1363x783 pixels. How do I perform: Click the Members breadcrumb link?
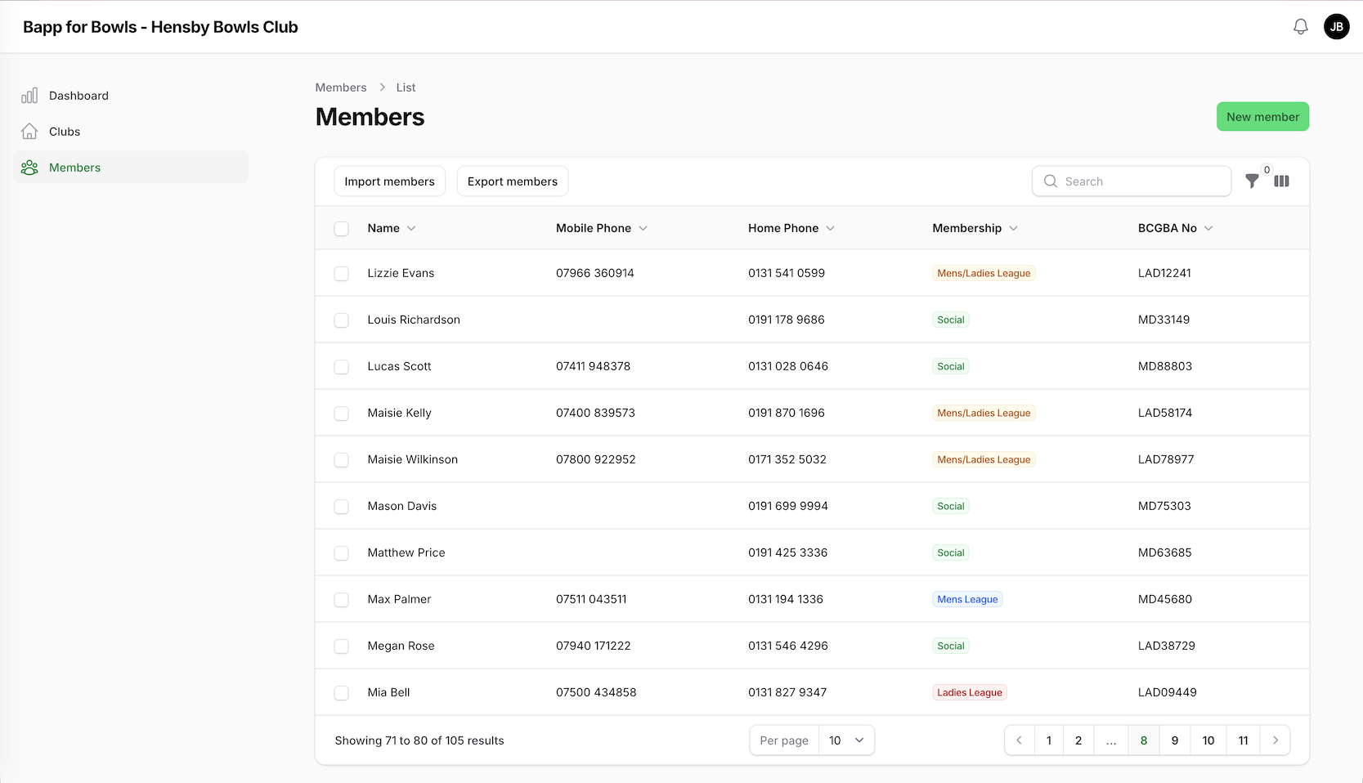pos(341,87)
